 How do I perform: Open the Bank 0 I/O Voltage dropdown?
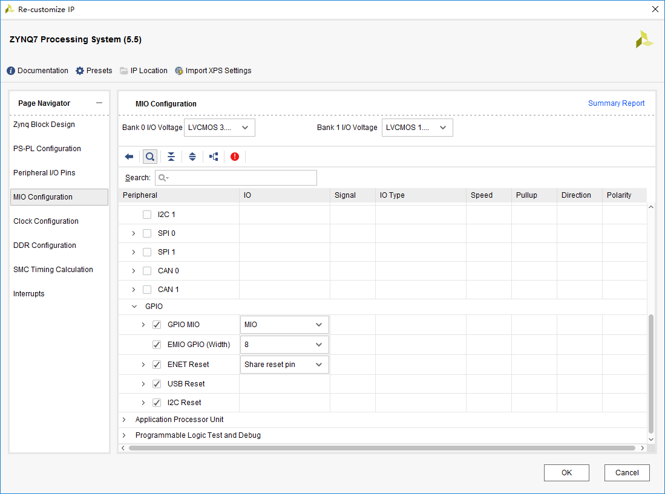219,128
